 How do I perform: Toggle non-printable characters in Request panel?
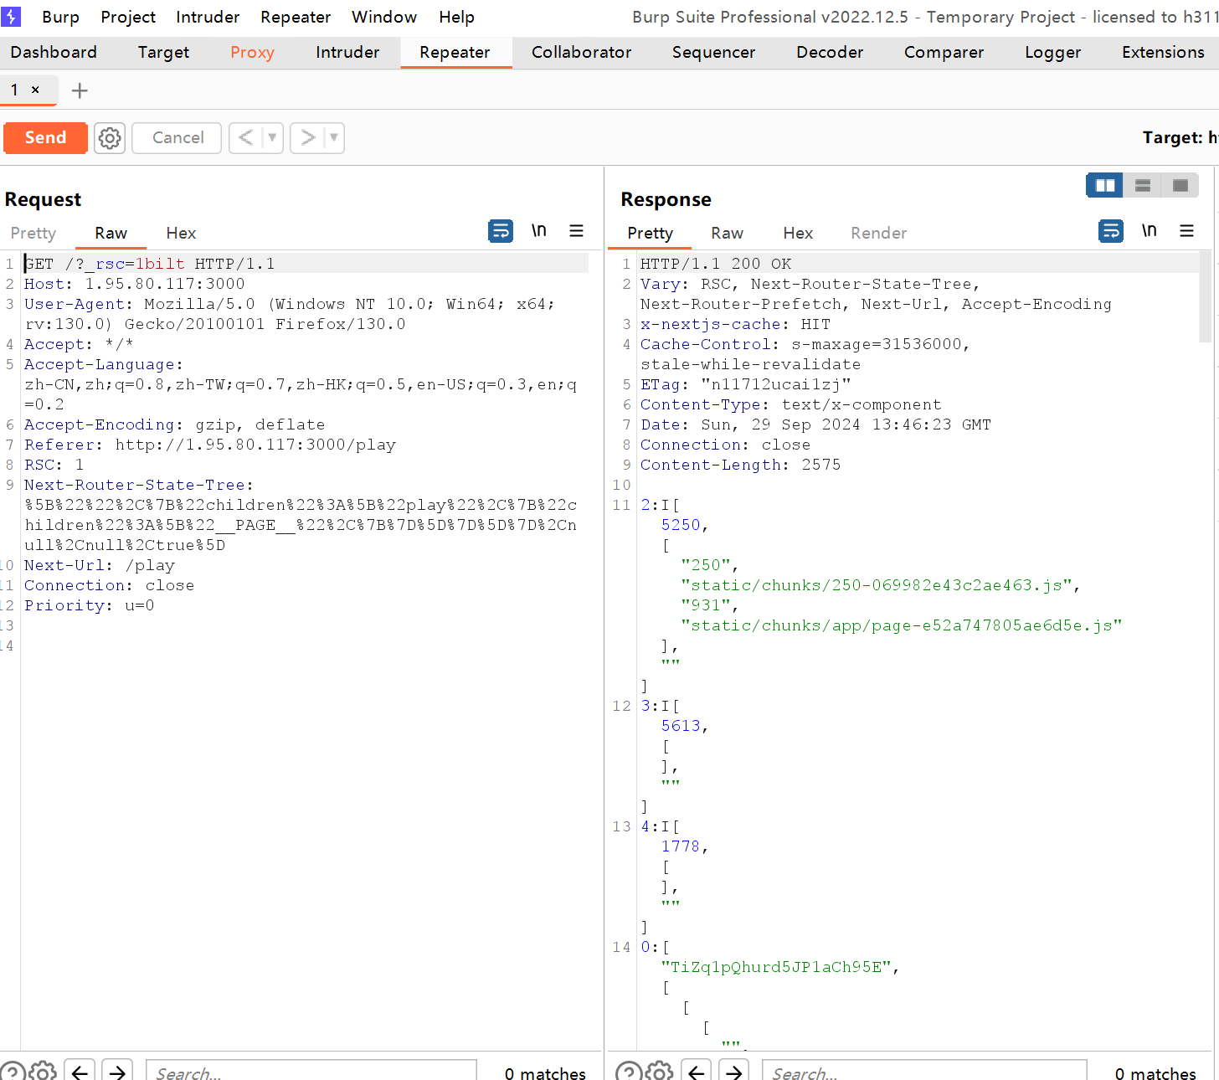pyautogui.click(x=539, y=231)
